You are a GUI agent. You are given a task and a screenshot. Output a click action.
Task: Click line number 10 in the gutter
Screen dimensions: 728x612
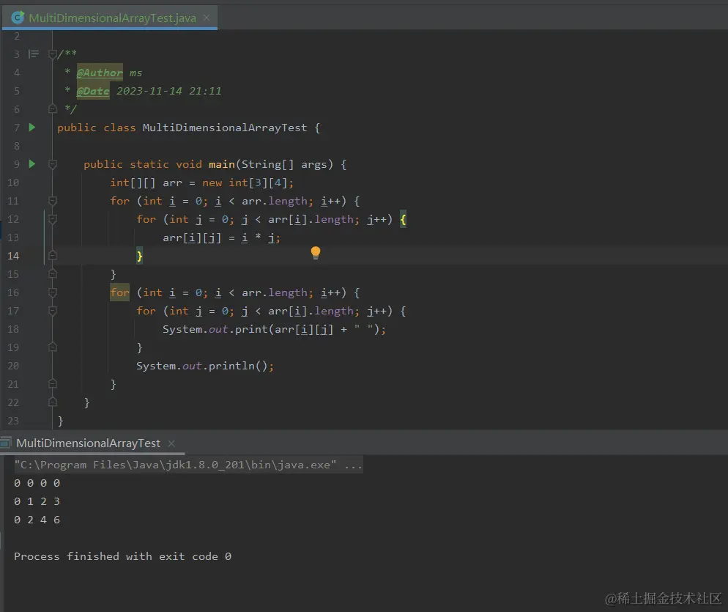pos(13,183)
